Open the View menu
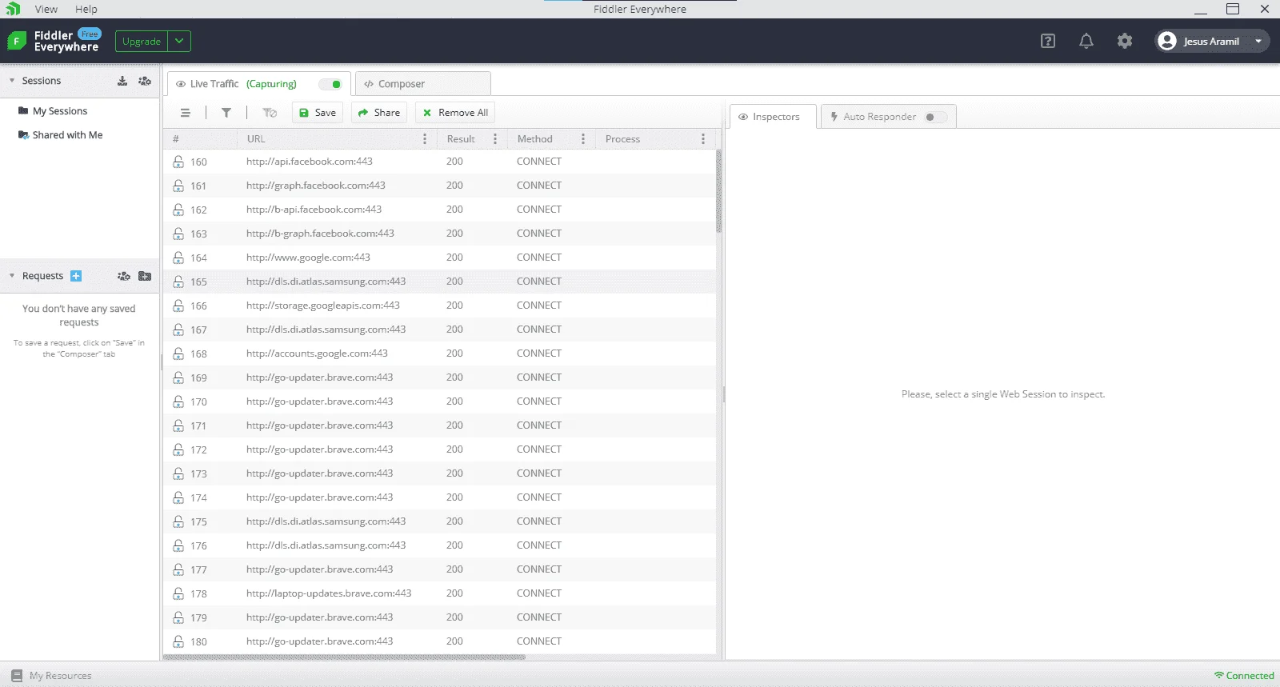The width and height of the screenshot is (1280, 687). (46, 9)
